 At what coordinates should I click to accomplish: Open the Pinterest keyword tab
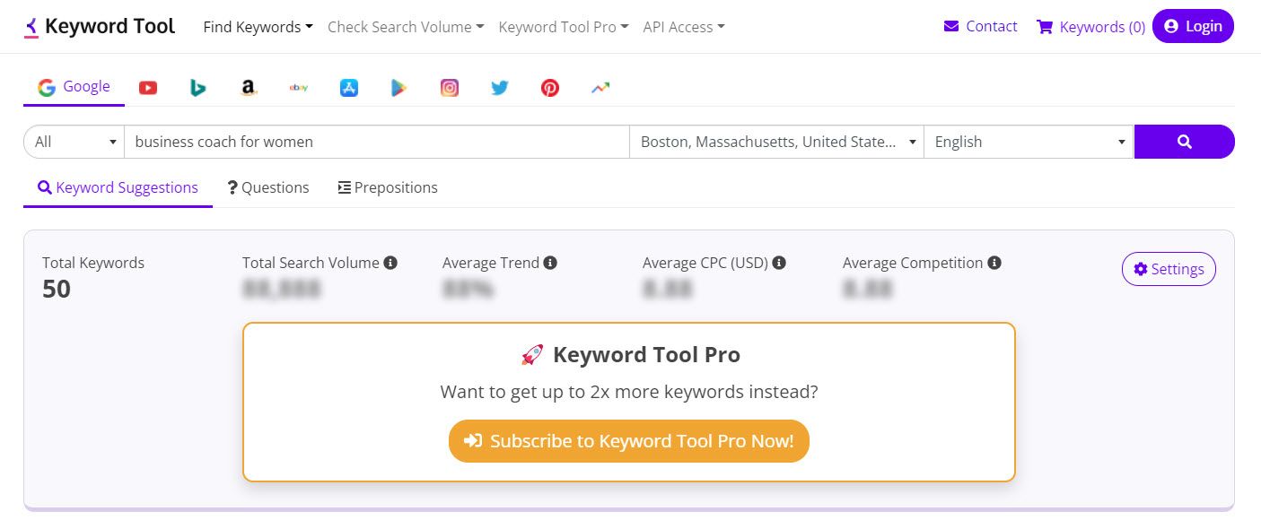click(550, 88)
